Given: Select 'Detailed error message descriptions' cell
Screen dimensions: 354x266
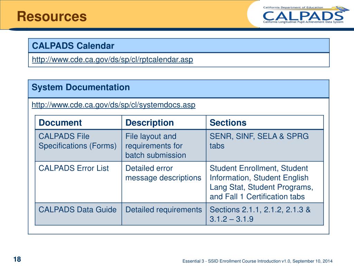Looking at the screenshot, I should (x=164, y=182).
